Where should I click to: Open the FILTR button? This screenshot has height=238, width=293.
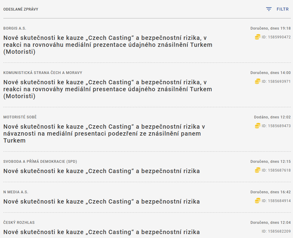click(x=282, y=9)
